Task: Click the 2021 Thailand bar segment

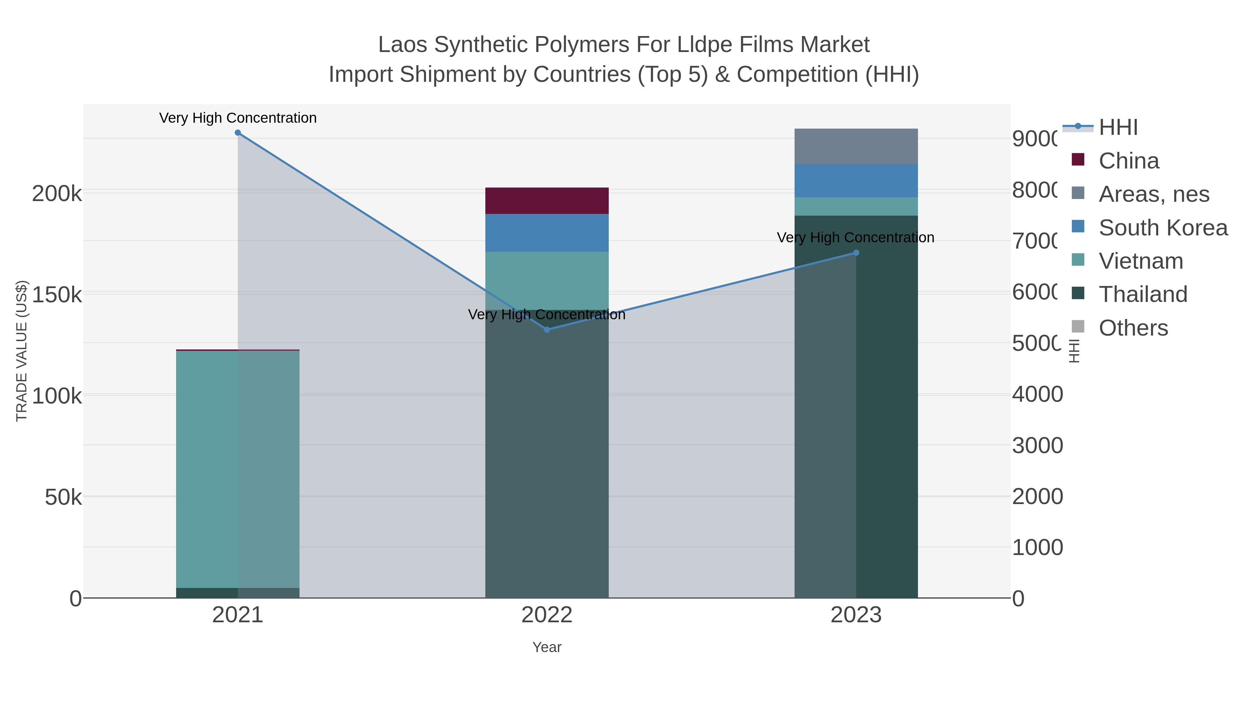Action: click(x=238, y=593)
